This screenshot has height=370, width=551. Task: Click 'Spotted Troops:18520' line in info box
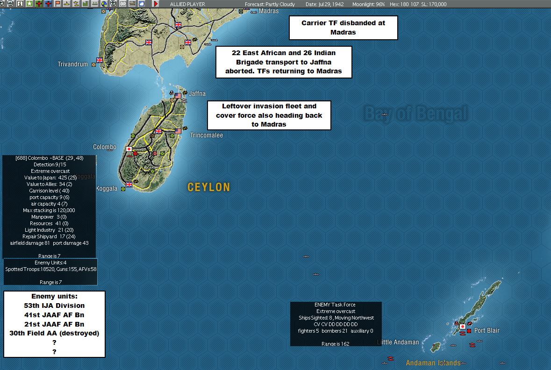pos(50,269)
